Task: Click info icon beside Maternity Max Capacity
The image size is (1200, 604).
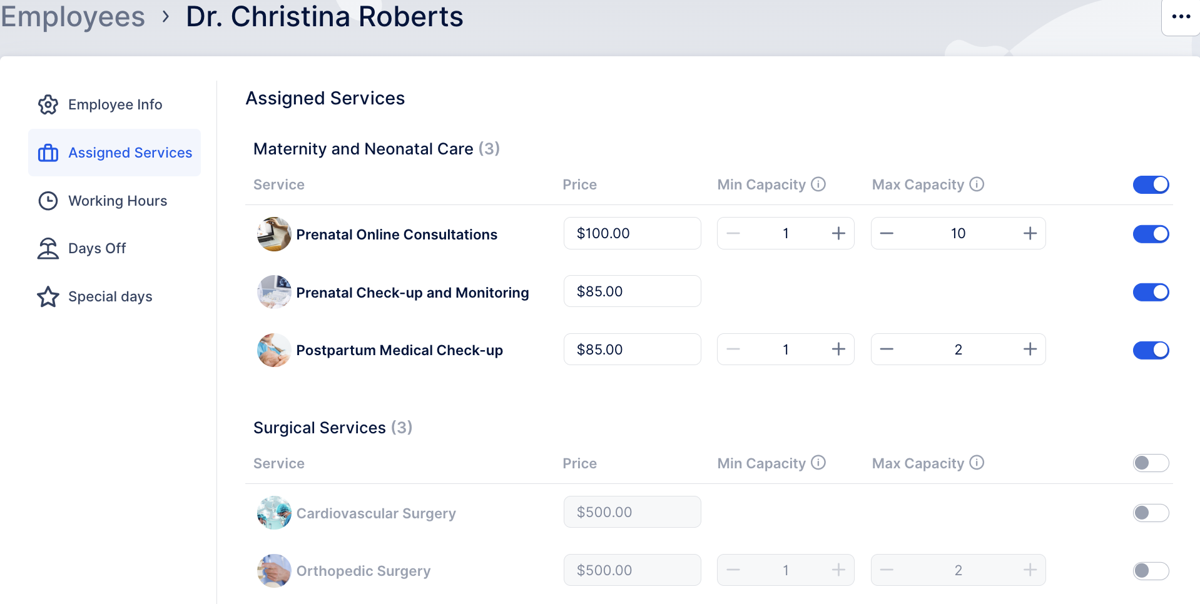Action: coord(977,184)
